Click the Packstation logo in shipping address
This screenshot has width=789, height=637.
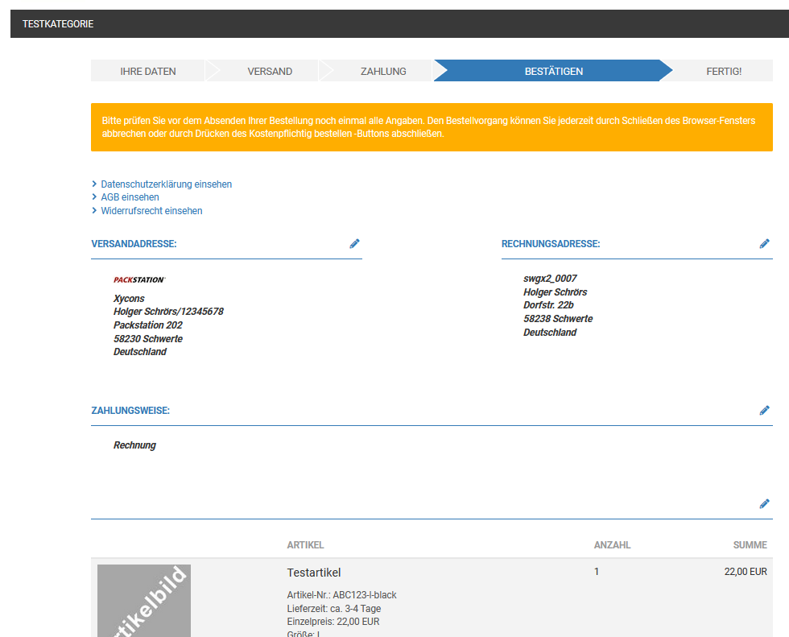tap(139, 279)
